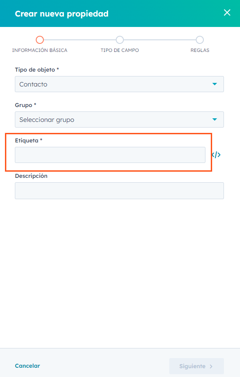The width and height of the screenshot is (240, 377).
Task: Click the Siguiente button
Action: tap(197, 366)
